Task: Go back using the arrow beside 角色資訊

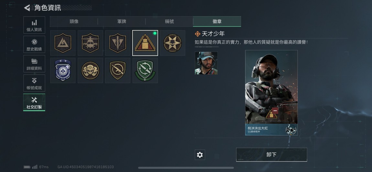Action: point(27,8)
